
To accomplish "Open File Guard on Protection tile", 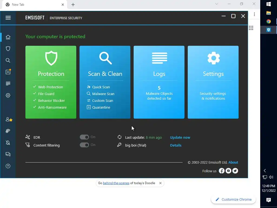I will (46, 94).
